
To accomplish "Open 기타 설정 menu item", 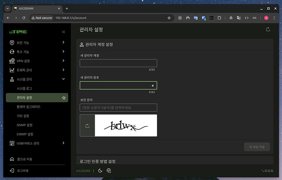I will [x=23, y=116].
